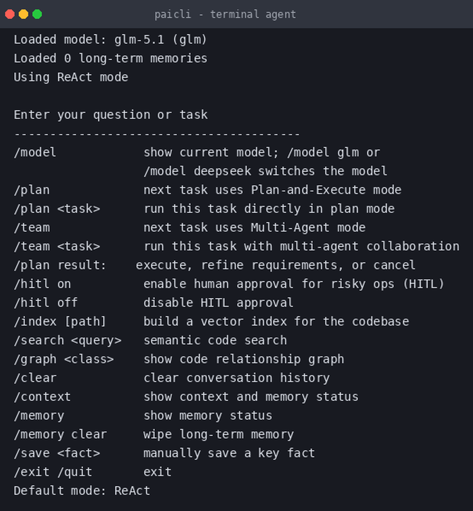Click the /hitl off command

(46, 302)
